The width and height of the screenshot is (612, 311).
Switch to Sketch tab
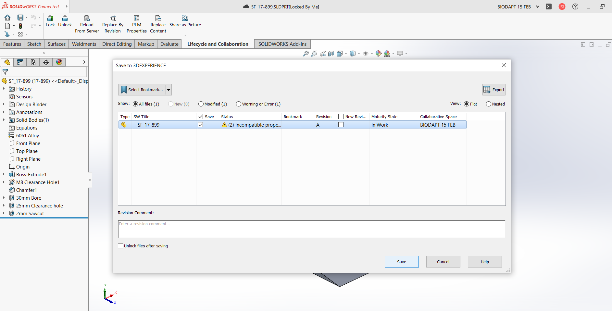34,44
